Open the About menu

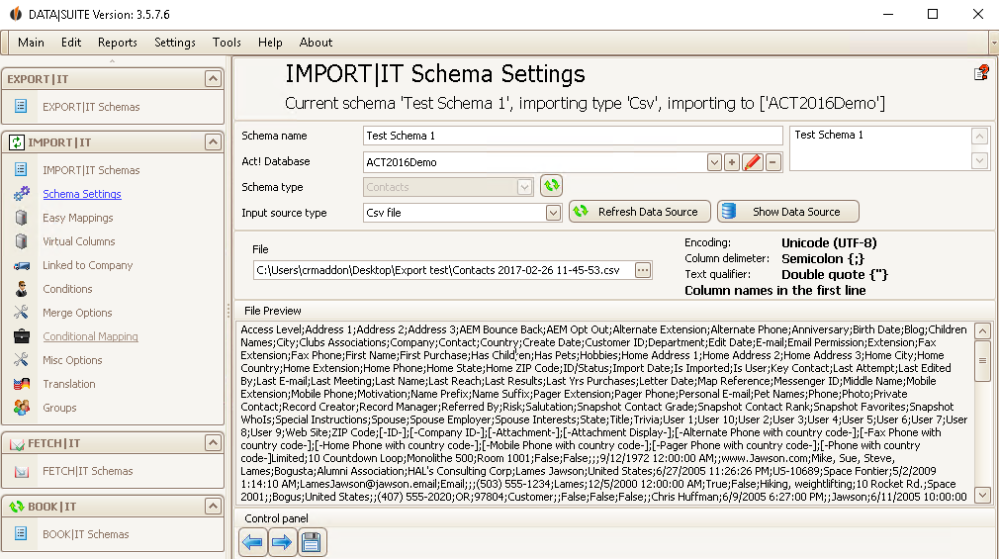click(316, 43)
